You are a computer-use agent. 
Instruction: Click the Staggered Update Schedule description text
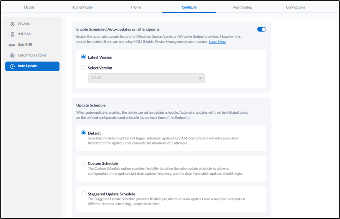click(166, 201)
